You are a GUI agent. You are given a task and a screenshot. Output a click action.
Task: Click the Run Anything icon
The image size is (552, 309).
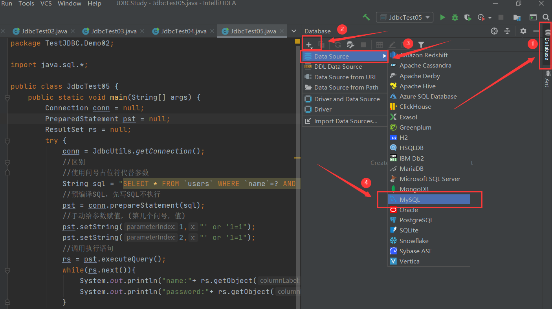coord(533,17)
